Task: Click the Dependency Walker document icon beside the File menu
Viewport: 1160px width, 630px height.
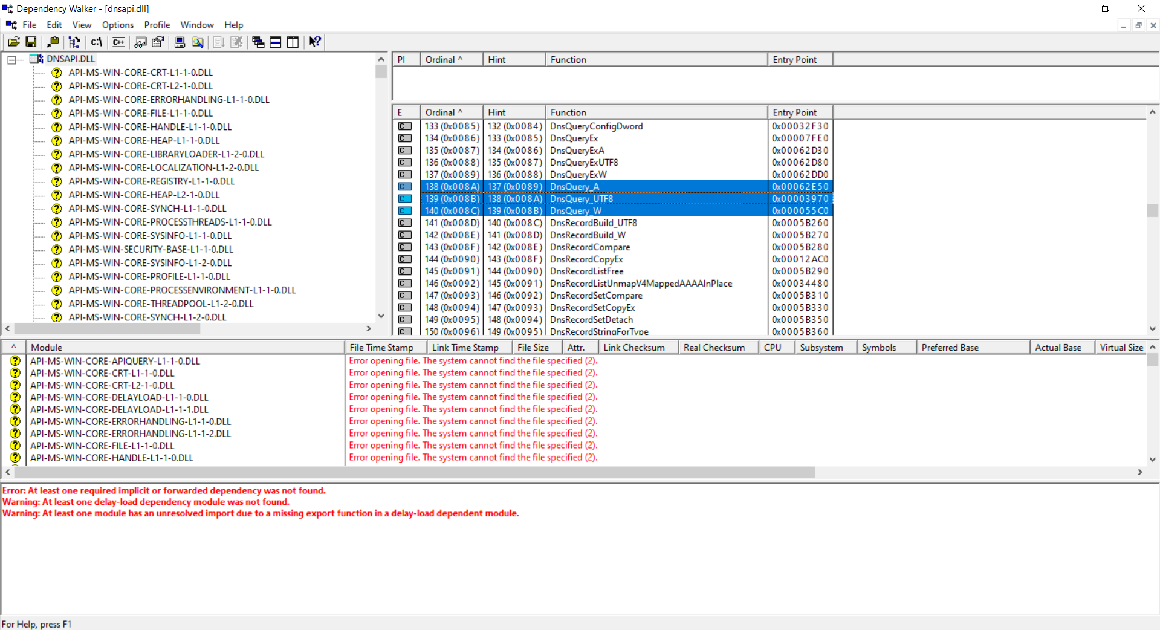Action: pos(11,25)
